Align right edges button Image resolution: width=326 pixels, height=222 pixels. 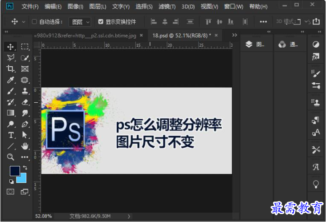point(175,22)
